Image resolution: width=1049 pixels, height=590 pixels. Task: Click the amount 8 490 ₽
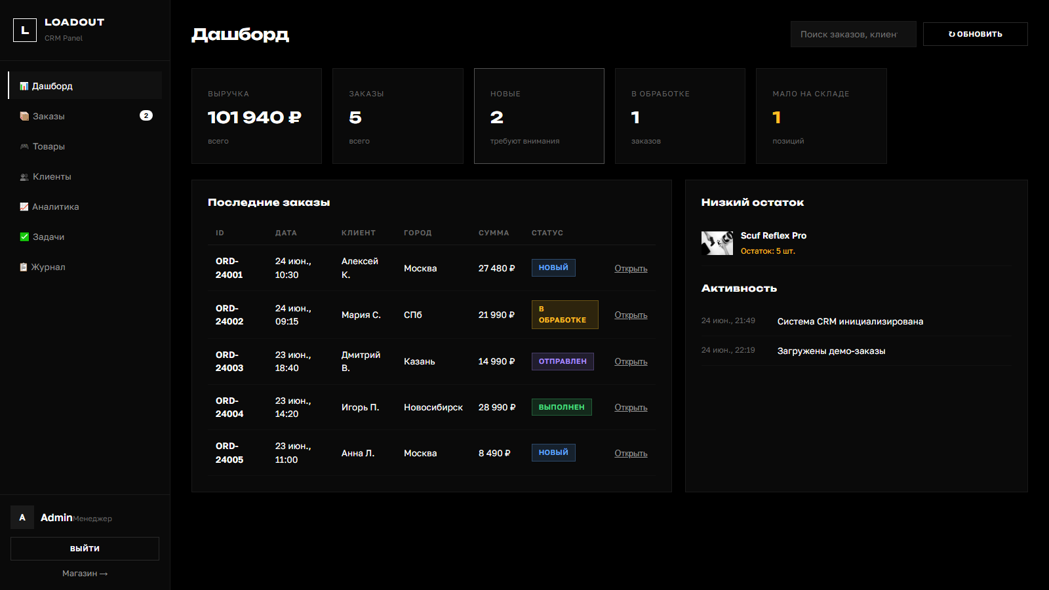coord(494,453)
